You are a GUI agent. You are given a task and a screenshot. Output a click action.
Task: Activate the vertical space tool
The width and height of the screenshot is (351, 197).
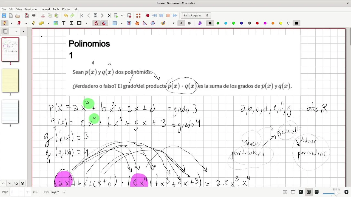coord(129,23)
